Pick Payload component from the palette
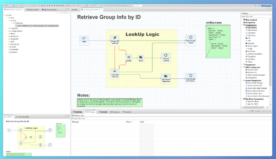 coord(250,44)
